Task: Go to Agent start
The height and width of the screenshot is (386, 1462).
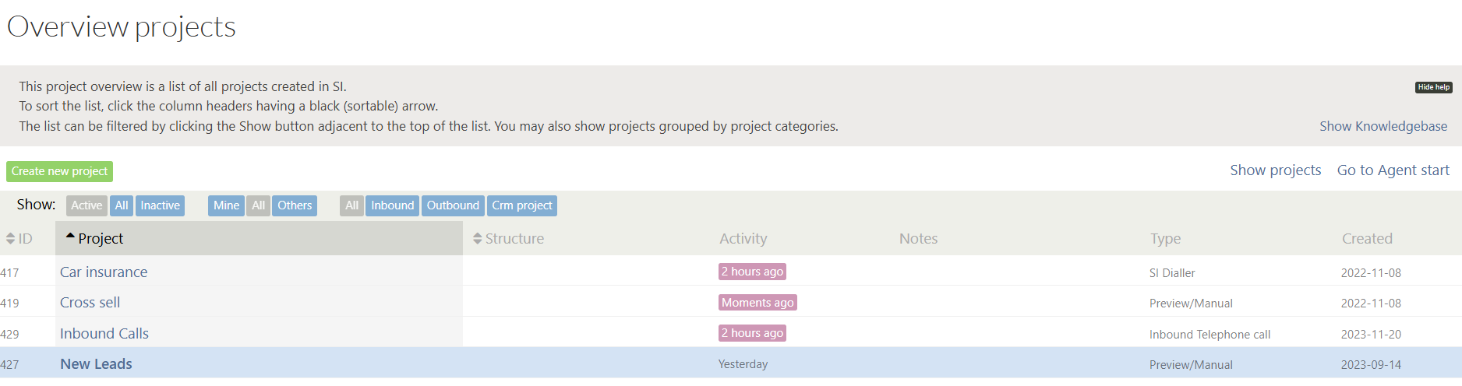Action: point(1393,170)
